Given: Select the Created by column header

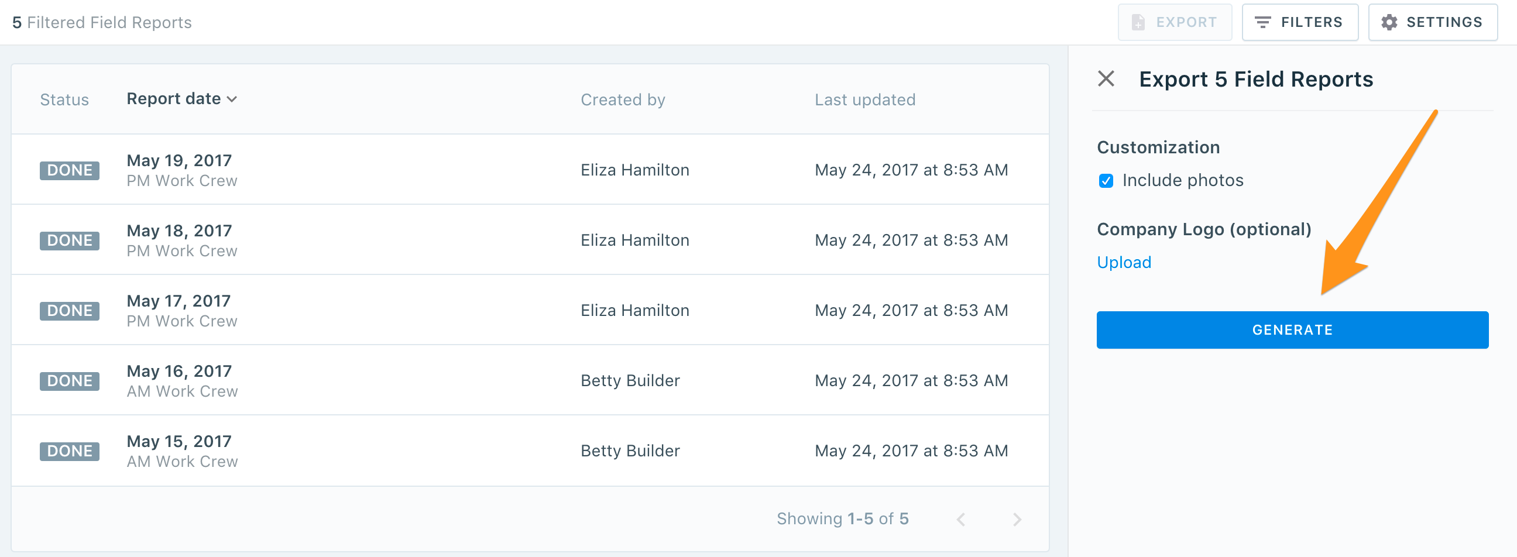Looking at the screenshot, I should click(623, 99).
